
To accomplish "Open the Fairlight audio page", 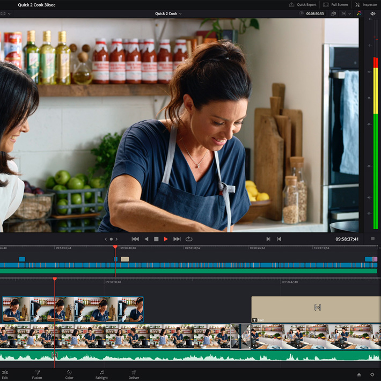I will click(101, 374).
